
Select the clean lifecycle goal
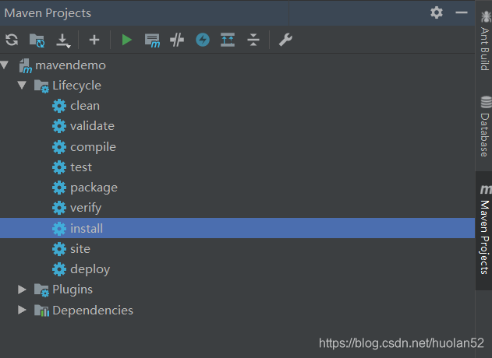85,106
